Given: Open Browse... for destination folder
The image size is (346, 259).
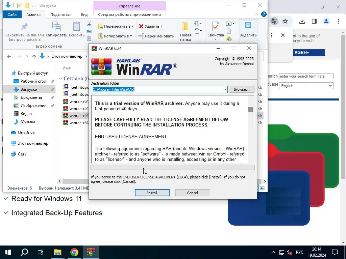Looking at the screenshot, I should tap(242, 89).
